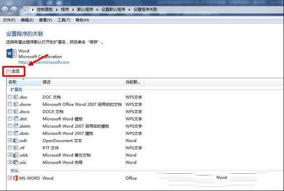
Task: Enable the .docx extension checkbox
Action: (x=10, y=111)
